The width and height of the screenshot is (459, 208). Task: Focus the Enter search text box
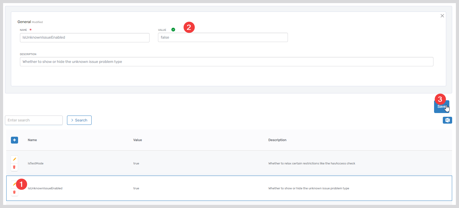pos(34,120)
